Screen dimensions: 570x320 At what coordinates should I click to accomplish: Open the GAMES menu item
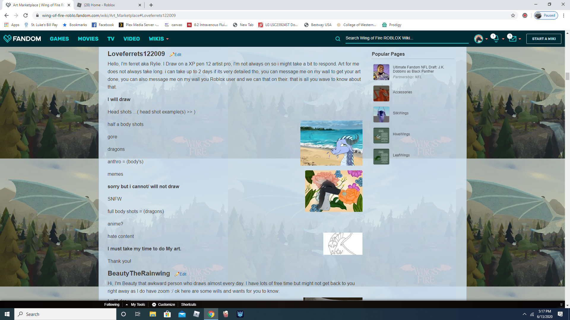59,39
